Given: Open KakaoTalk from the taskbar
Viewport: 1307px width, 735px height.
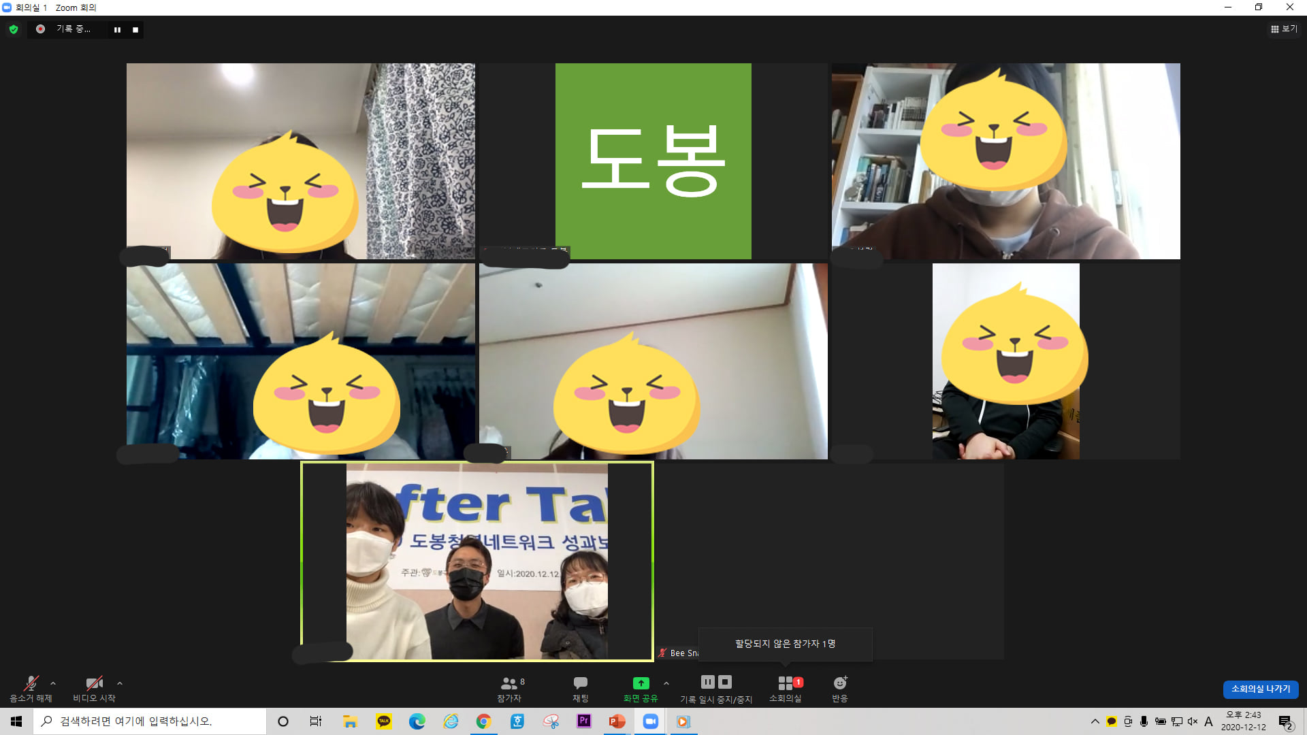Looking at the screenshot, I should tap(384, 721).
